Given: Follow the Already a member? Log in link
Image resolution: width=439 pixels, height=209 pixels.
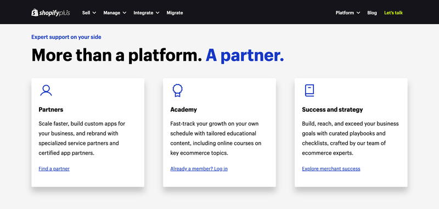Looking at the screenshot, I should 199,169.
